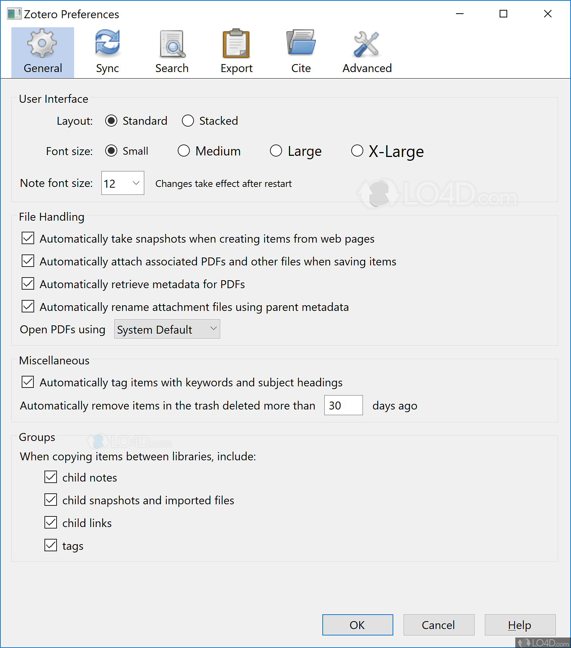This screenshot has height=648, width=571.
Task: Click the 'Note font size:' label
Action: [56, 183]
